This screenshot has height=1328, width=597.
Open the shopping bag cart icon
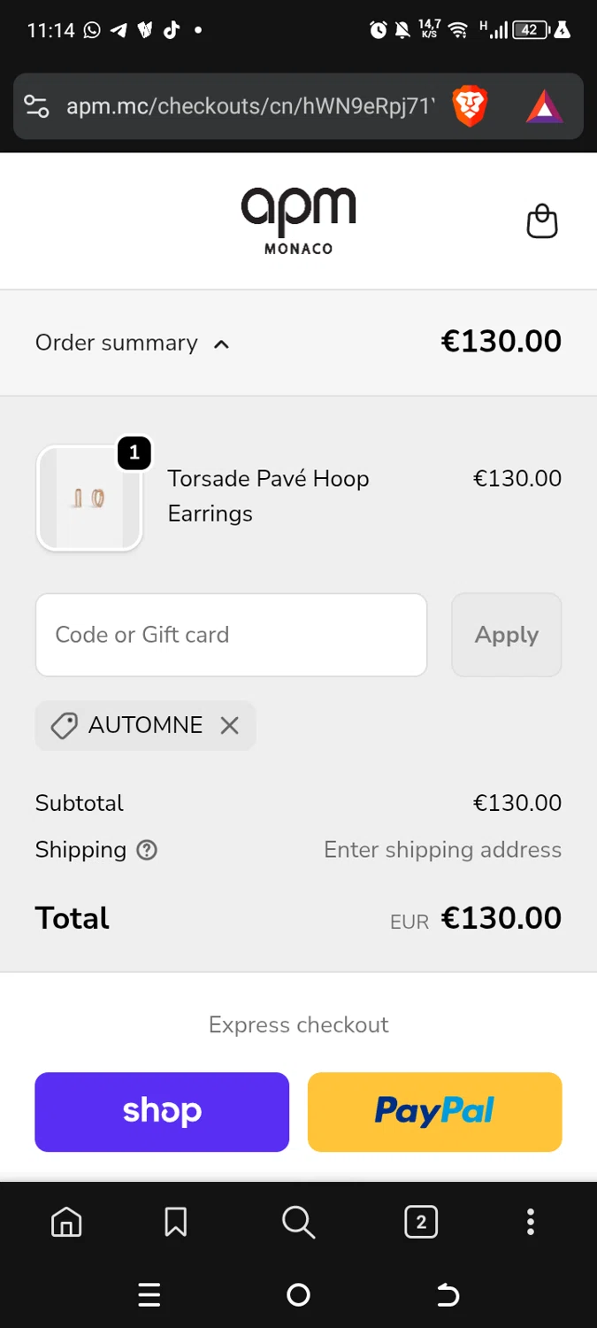(542, 221)
